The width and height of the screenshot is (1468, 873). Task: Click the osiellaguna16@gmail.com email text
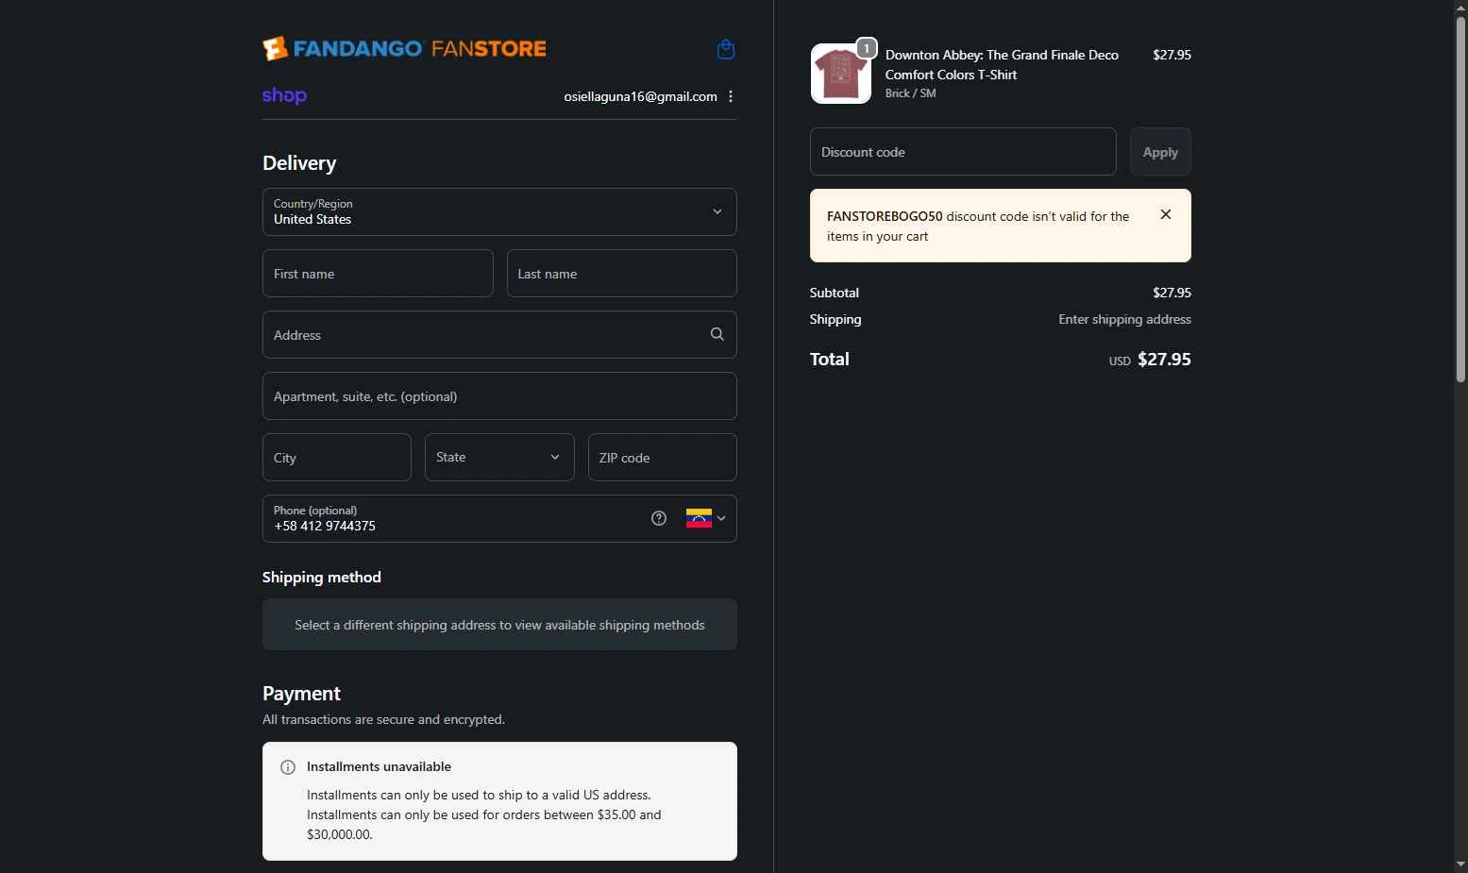tap(640, 96)
